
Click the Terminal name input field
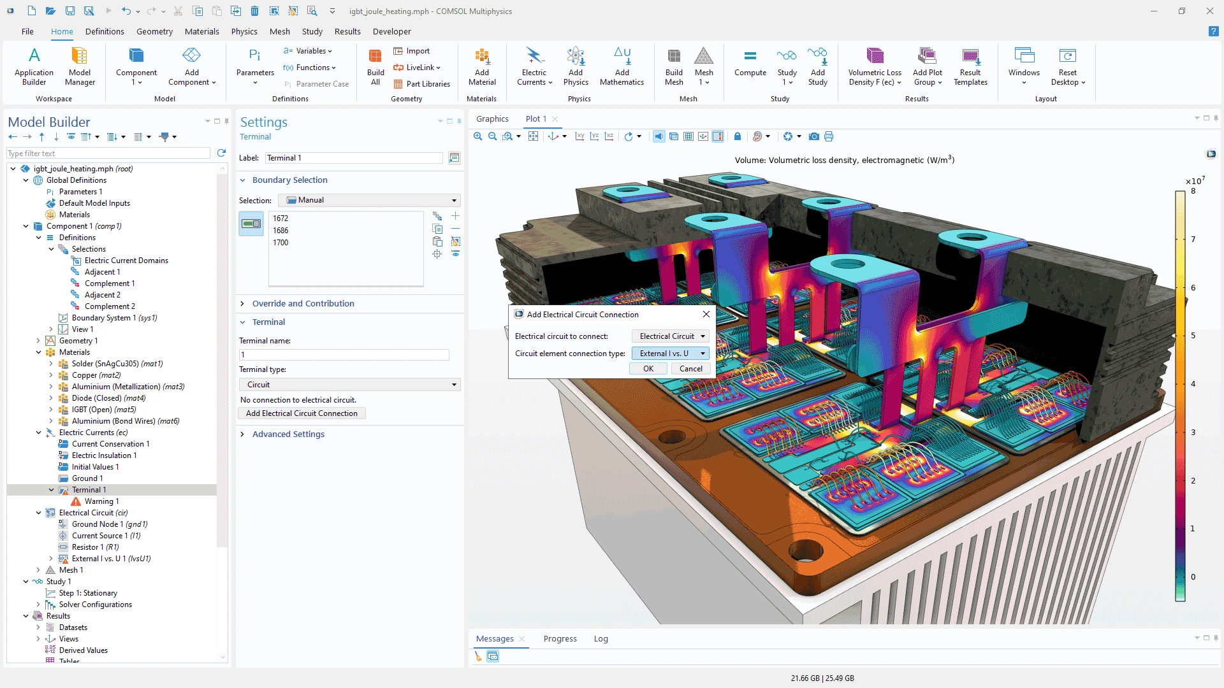[344, 355]
